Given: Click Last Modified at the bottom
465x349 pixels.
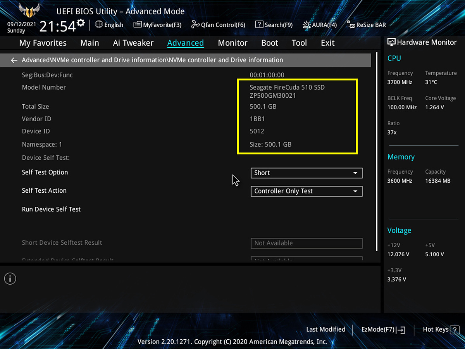Looking at the screenshot, I should pos(325,329).
